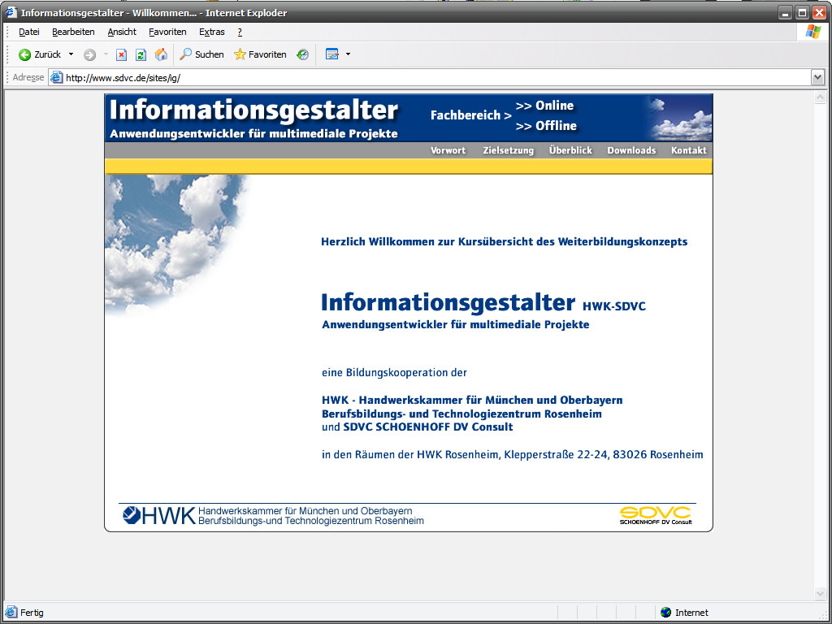Maximize the browser window

coord(803,13)
